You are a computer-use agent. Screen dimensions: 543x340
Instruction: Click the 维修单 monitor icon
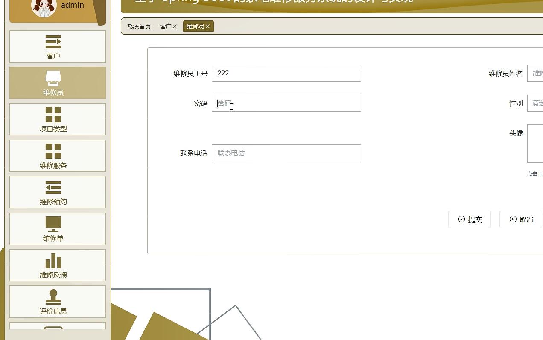click(53, 223)
